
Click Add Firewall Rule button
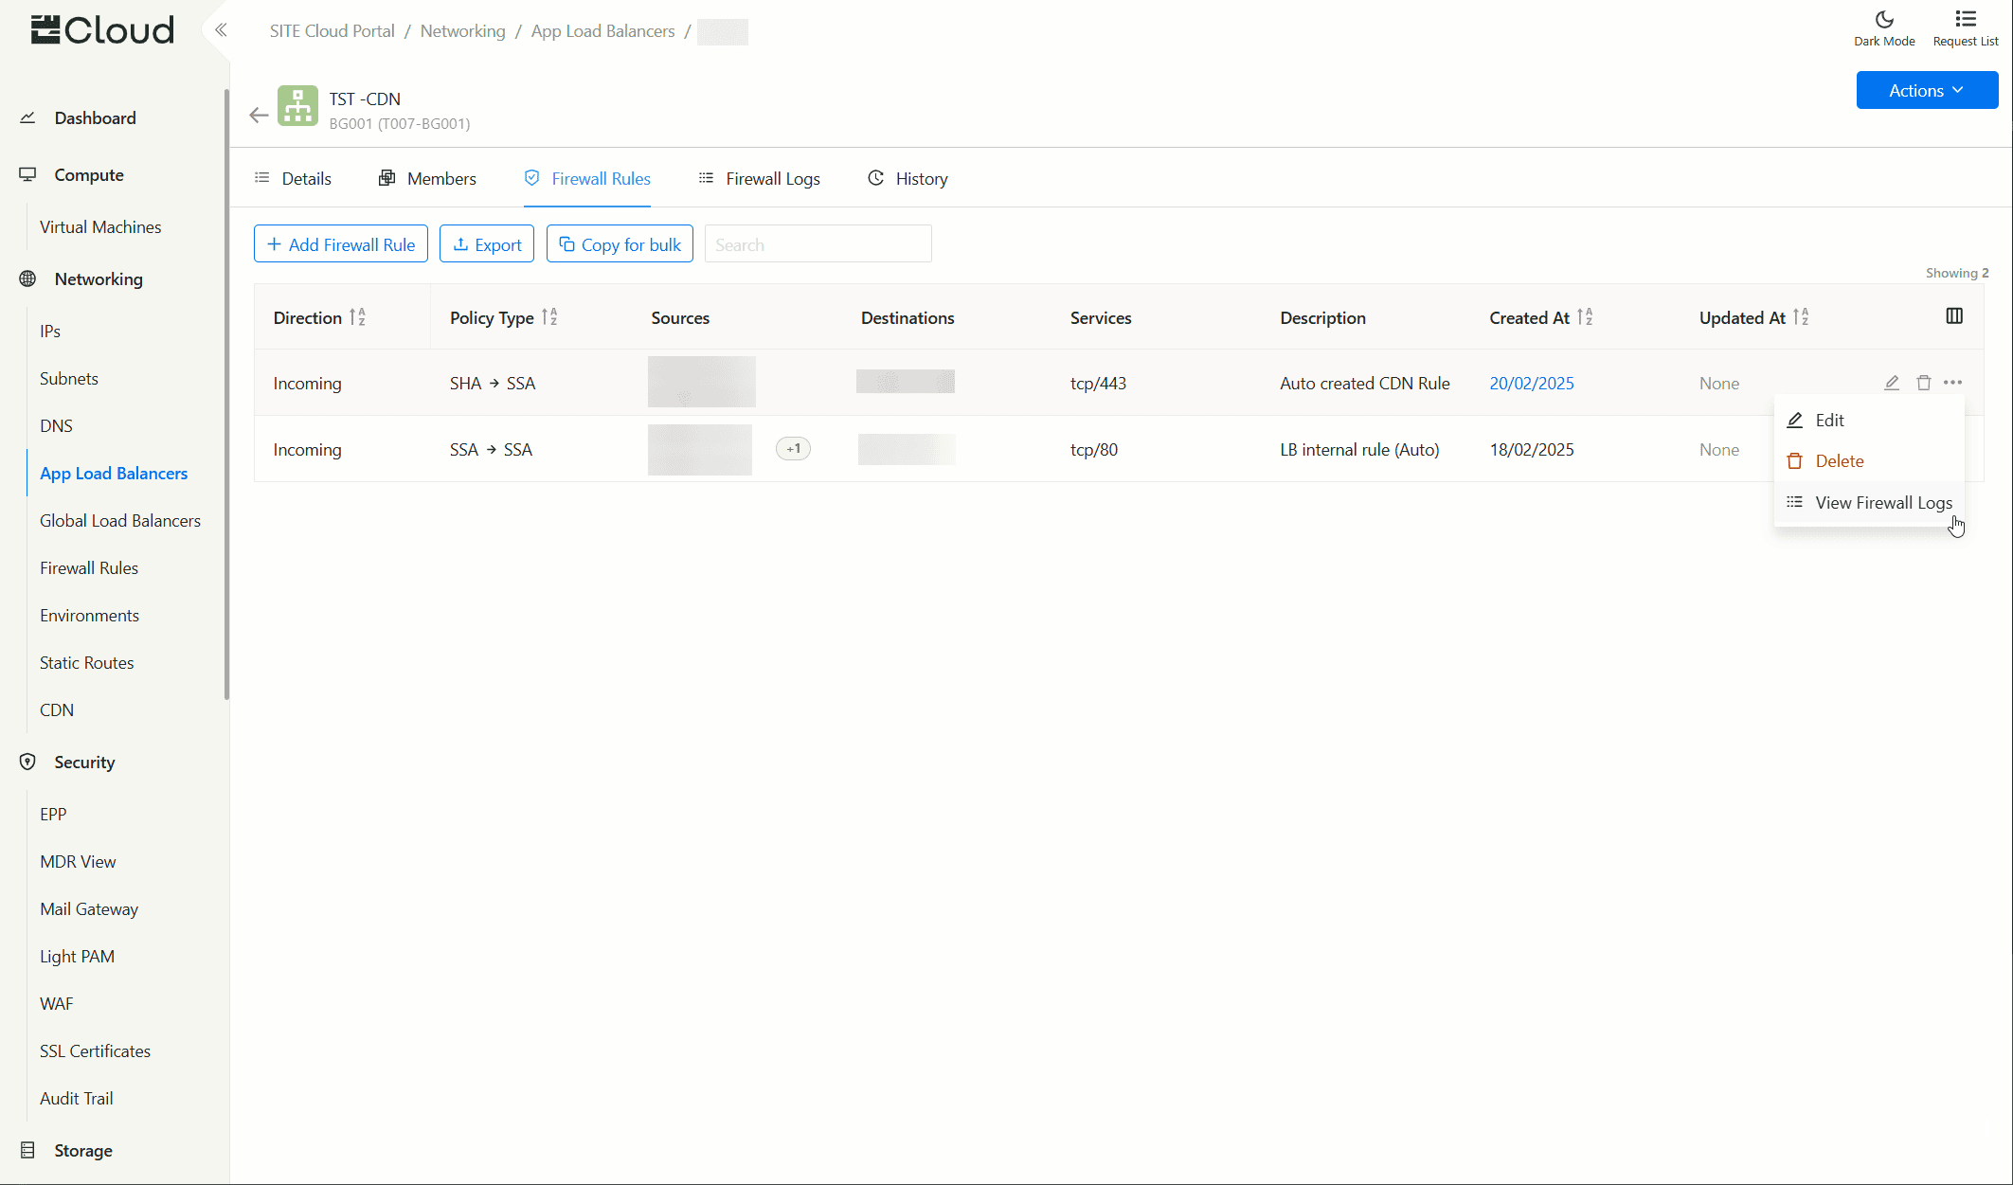click(341, 244)
